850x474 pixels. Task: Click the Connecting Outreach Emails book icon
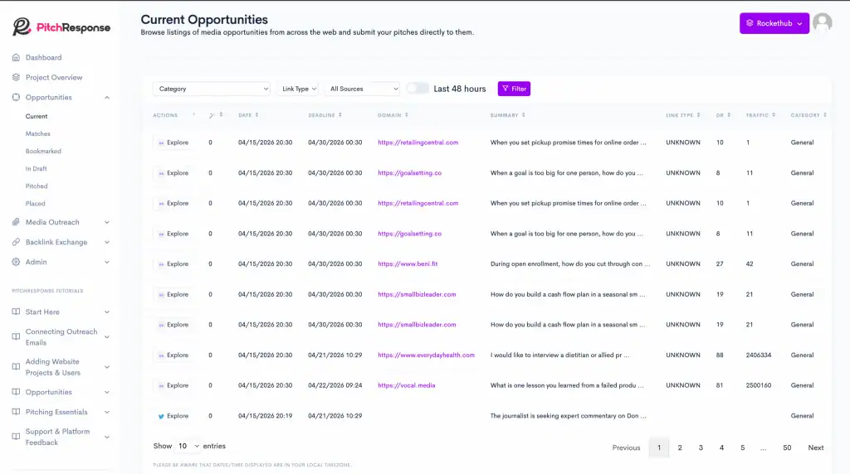tap(16, 336)
